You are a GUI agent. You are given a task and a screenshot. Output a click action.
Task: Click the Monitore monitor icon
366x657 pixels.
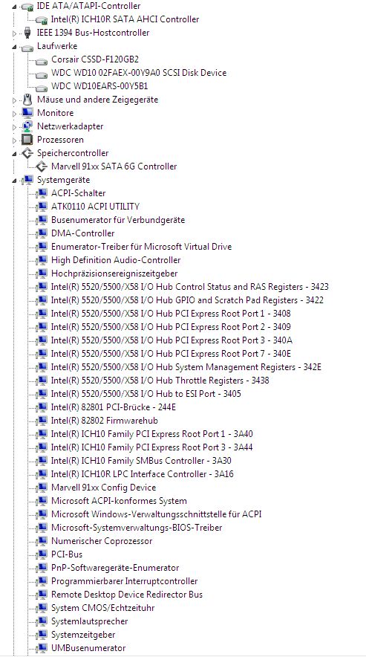click(27, 113)
